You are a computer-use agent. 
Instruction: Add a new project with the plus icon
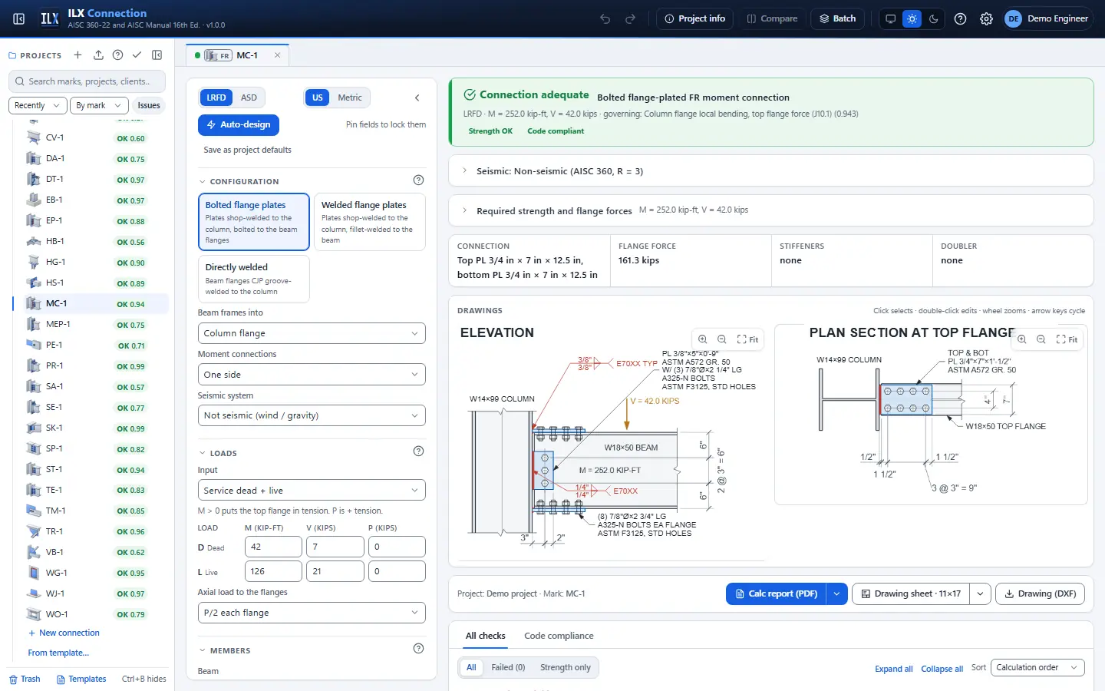click(78, 55)
